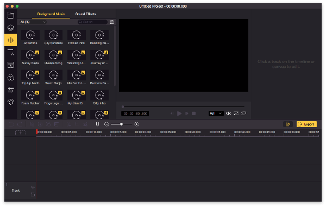Click the Track label in timeline header

tap(16, 191)
